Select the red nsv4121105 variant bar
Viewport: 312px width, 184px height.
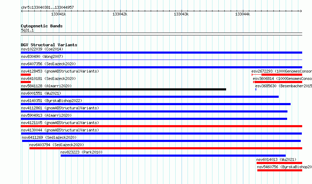(x=161, y=126)
